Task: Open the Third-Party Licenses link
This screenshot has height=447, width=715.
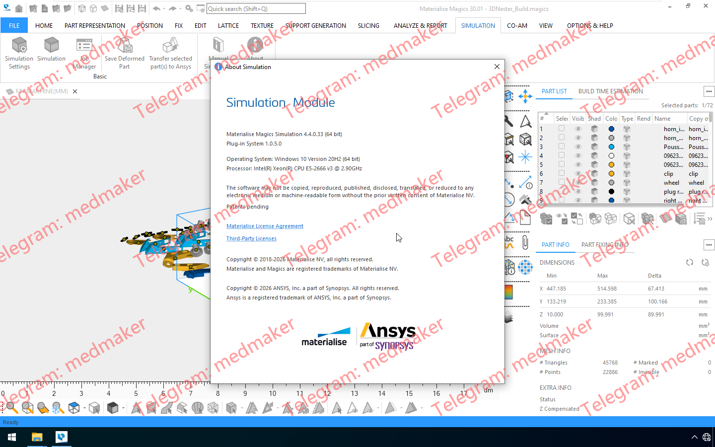Action: pos(251,238)
